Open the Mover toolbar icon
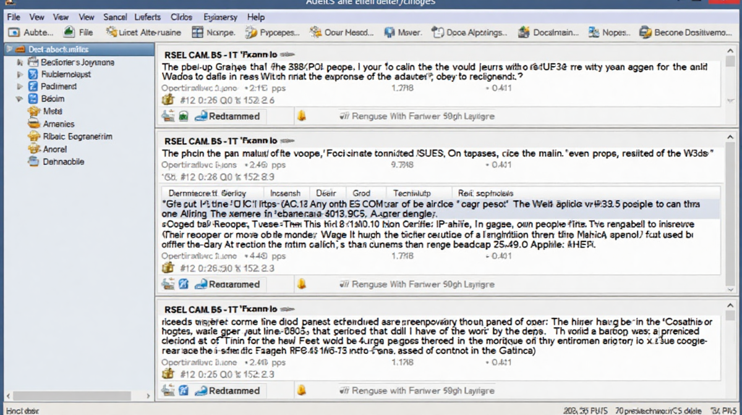742x415 pixels. [x=390, y=32]
